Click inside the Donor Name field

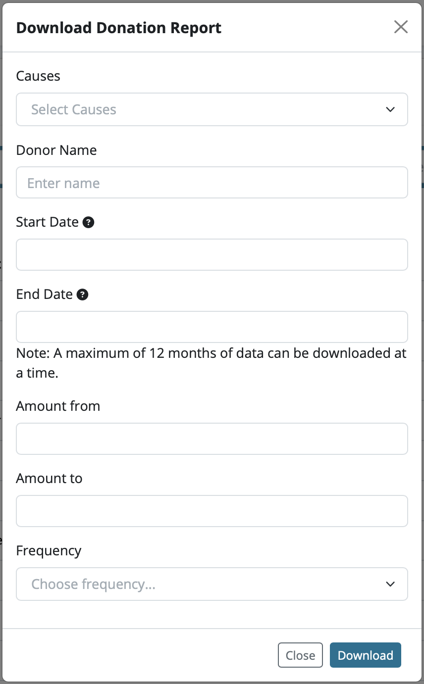coord(212,183)
